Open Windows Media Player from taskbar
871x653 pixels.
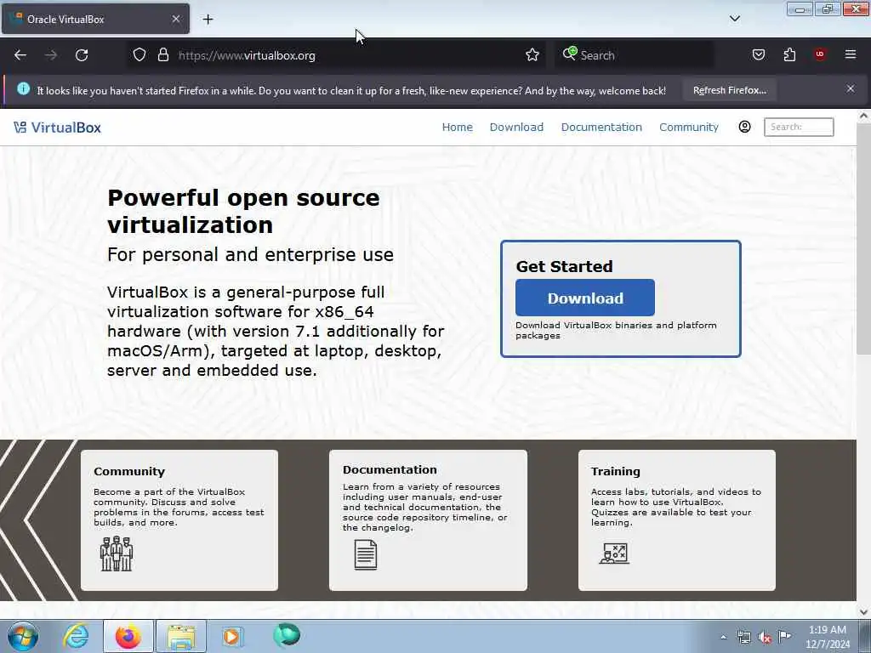(232, 636)
